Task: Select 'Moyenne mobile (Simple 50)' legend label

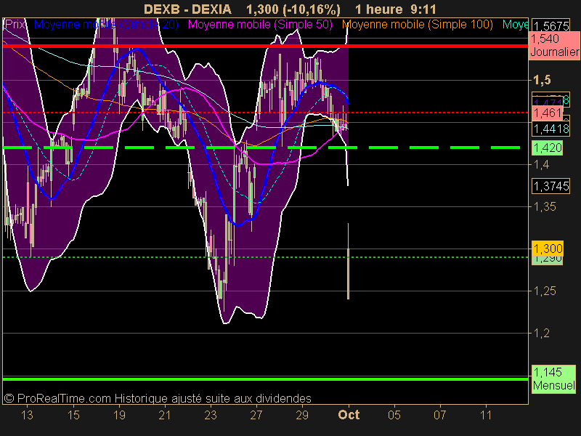Action: pos(260,25)
